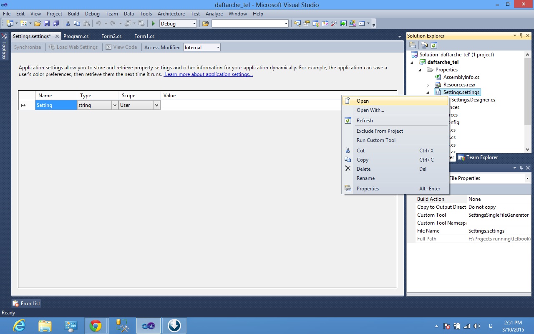Click Show All Files icon in Solution Explorer
The height and width of the screenshot is (334, 534).
(x=424, y=46)
